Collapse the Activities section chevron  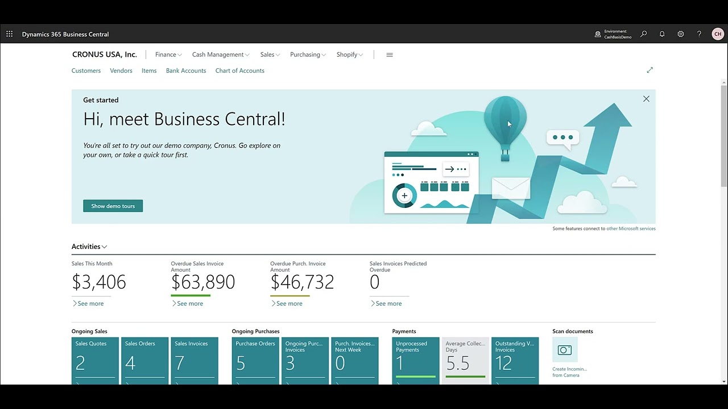(x=105, y=247)
